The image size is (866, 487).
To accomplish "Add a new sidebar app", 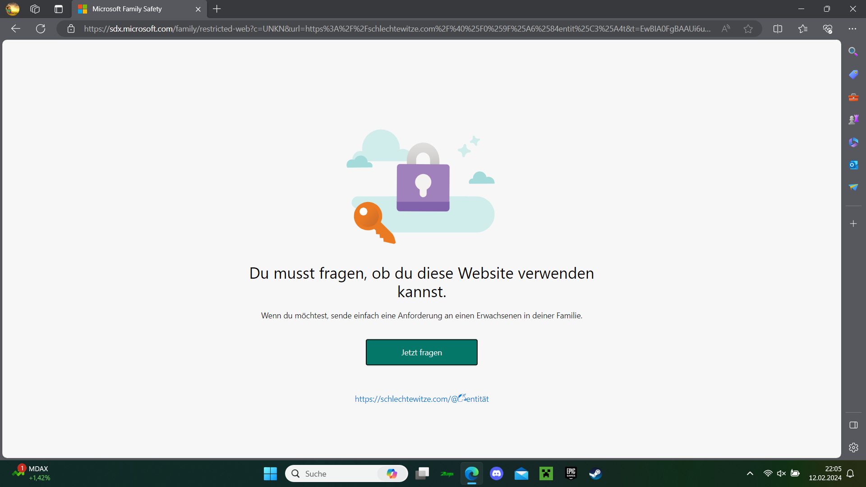I will point(853,224).
